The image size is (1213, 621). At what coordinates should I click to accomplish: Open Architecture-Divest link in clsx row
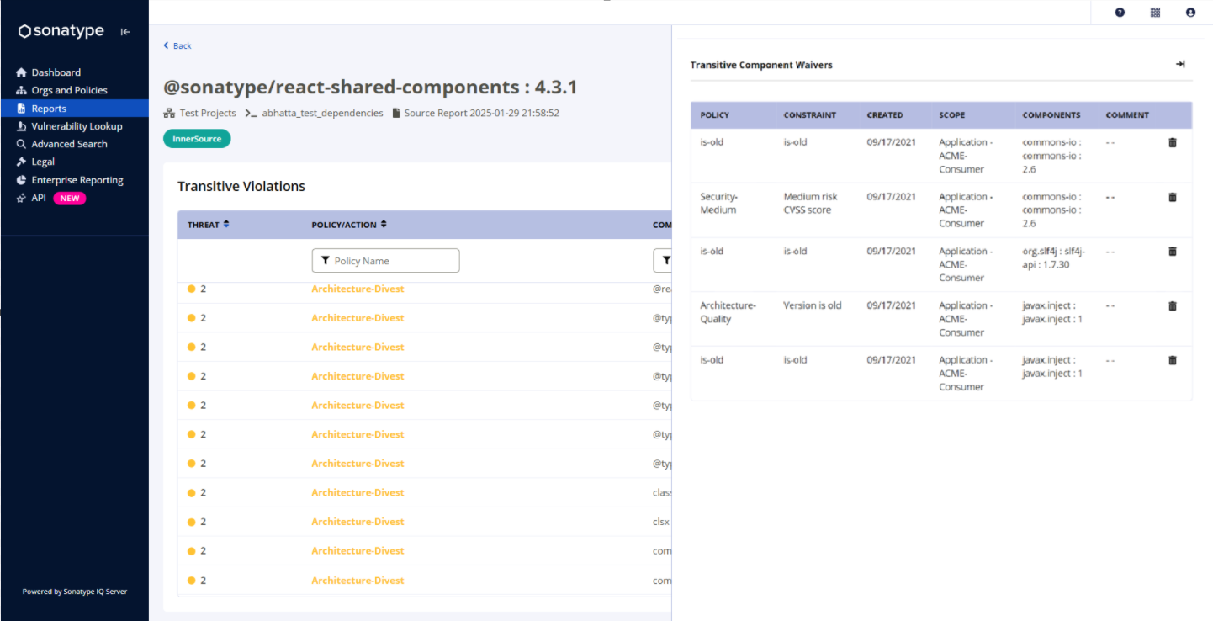pyautogui.click(x=358, y=522)
